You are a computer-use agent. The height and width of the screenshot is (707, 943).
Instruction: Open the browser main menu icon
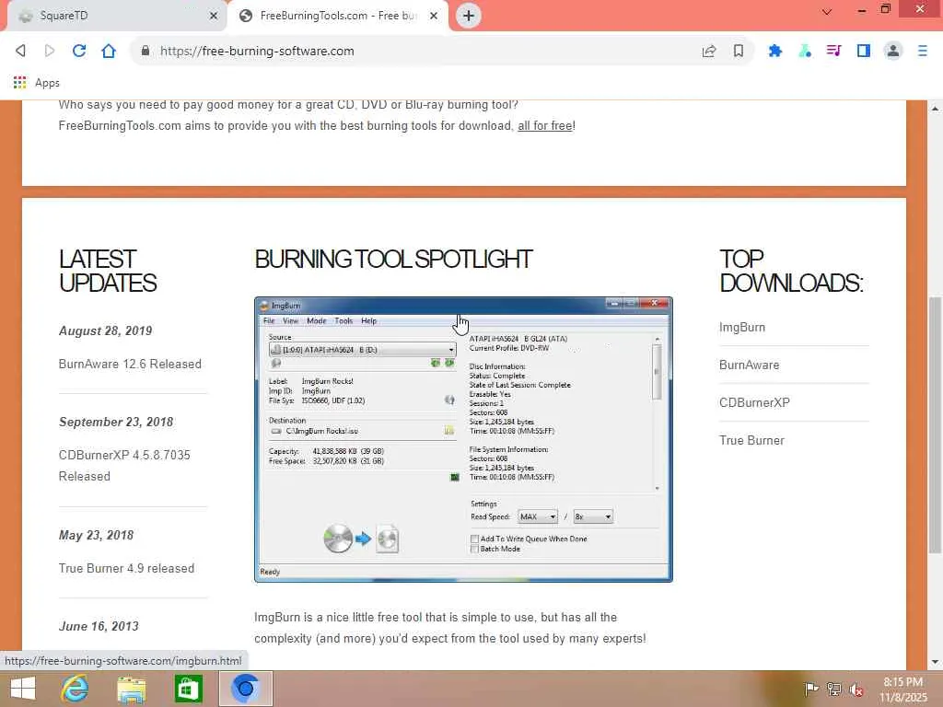(923, 52)
